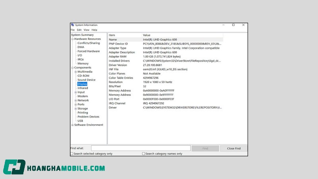The width and height of the screenshot is (318, 179).
Task: Select Printing tree item
Action: click(83, 113)
